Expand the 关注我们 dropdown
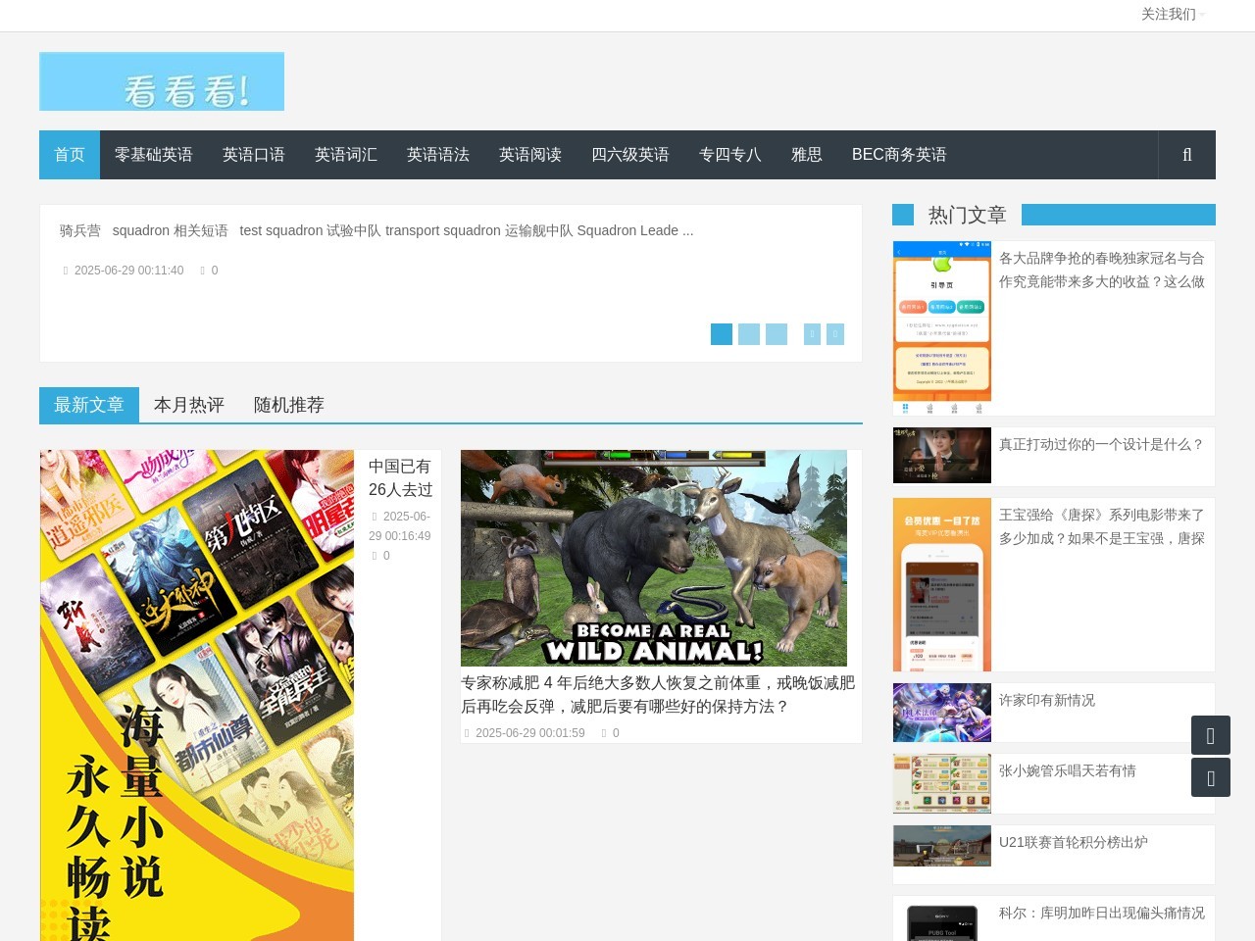 [x=1169, y=15]
